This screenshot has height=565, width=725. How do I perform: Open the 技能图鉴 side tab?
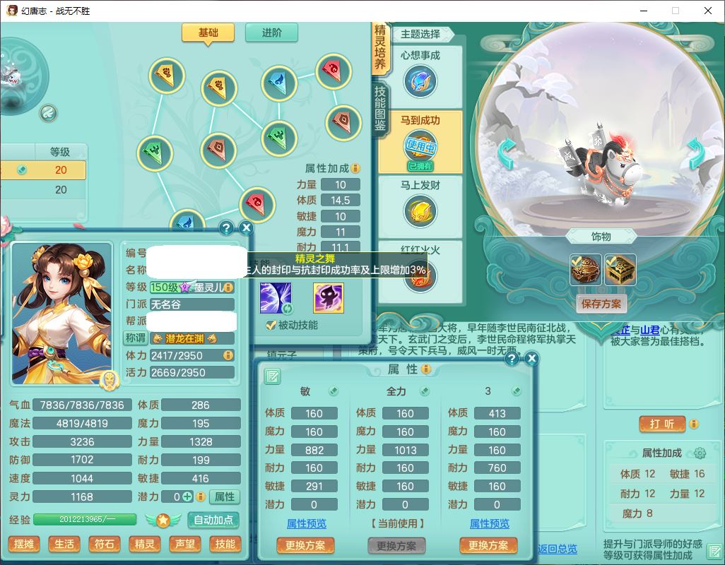(380, 108)
